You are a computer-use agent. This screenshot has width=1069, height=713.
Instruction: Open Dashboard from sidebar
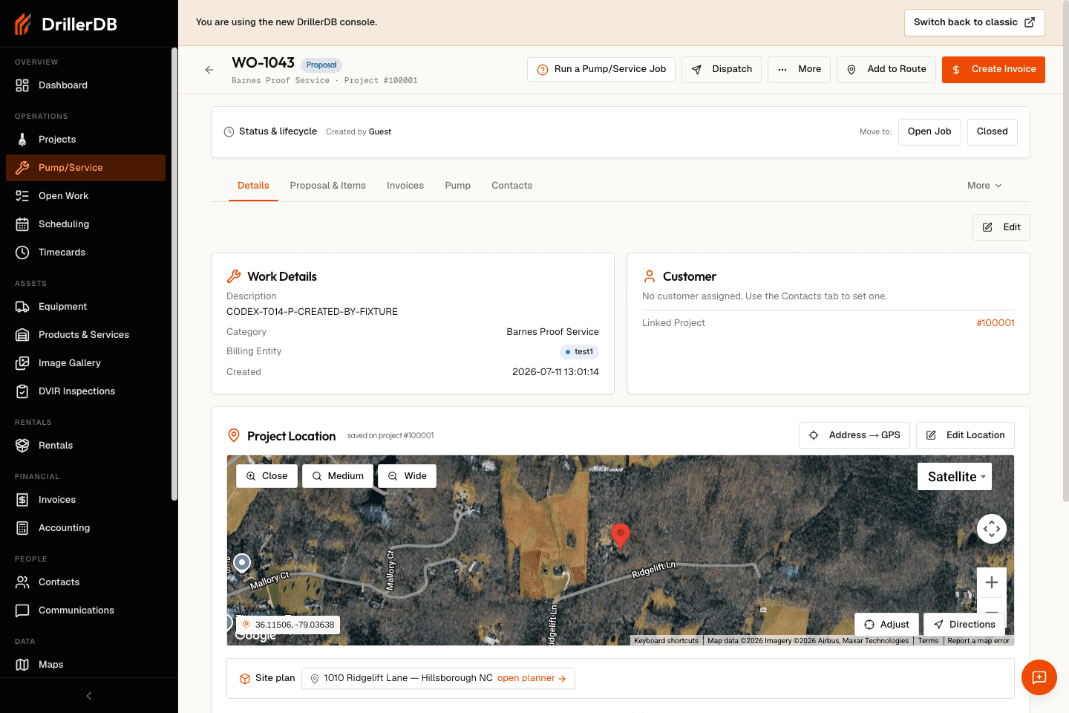[x=85, y=85]
